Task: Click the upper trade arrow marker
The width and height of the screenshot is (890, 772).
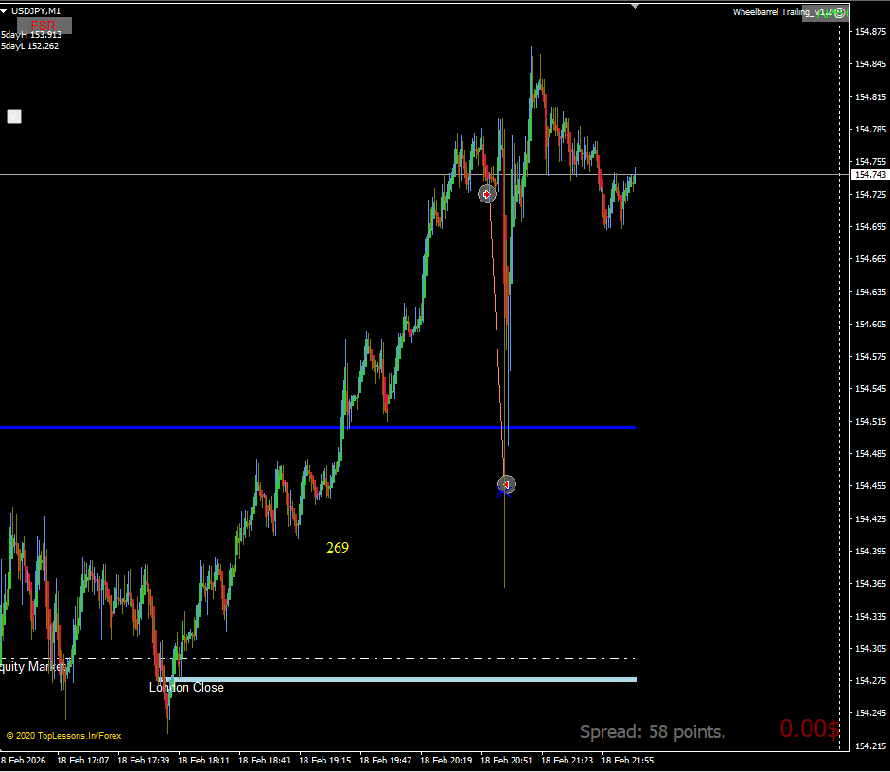Action: click(486, 194)
